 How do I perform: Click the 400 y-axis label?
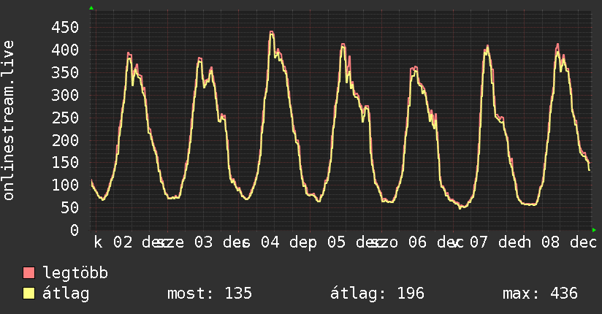click(65, 50)
